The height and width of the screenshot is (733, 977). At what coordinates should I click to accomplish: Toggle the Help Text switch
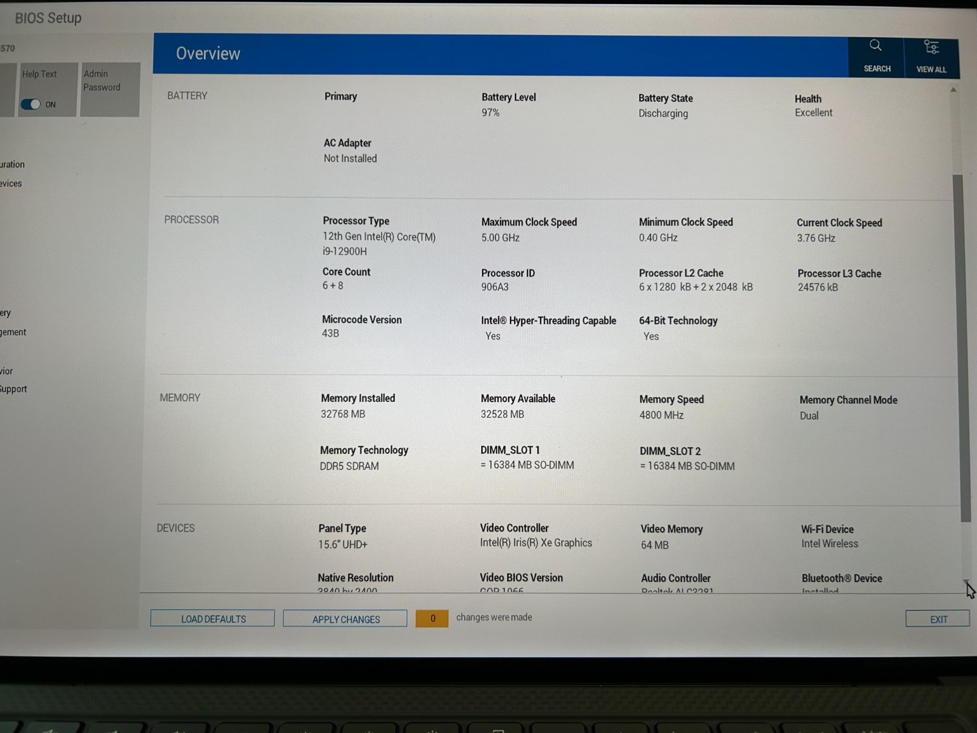click(x=31, y=104)
